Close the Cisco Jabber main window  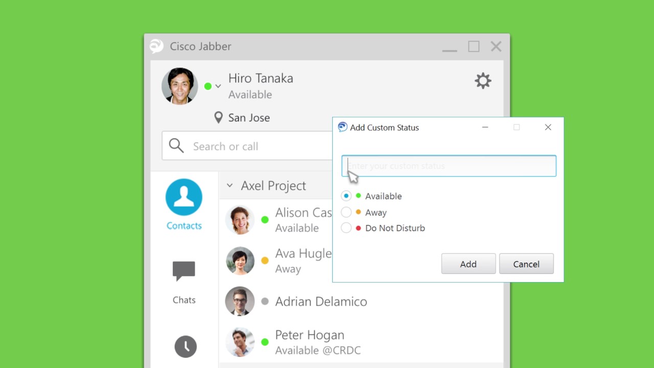pos(496,47)
